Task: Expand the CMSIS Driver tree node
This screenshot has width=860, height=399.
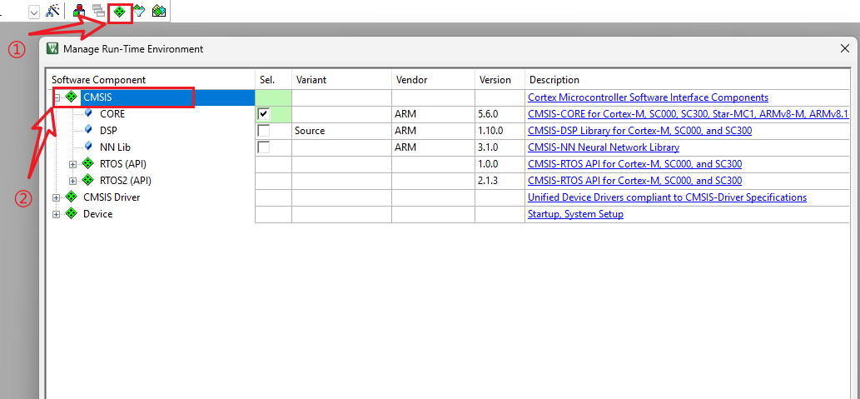Action: tap(57, 197)
